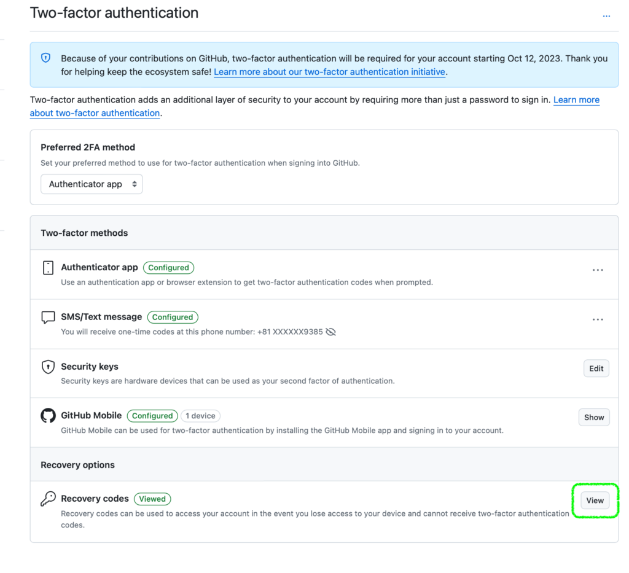Click the 'Recovery codes' title
Image resolution: width=629 pixels, height=573 pixels.
[95, 499]
